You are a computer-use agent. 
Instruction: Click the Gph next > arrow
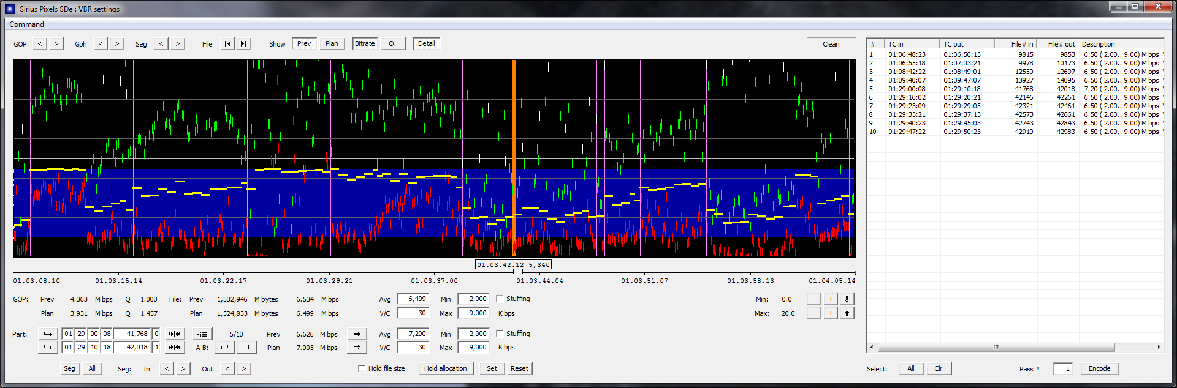pos(116,43)
